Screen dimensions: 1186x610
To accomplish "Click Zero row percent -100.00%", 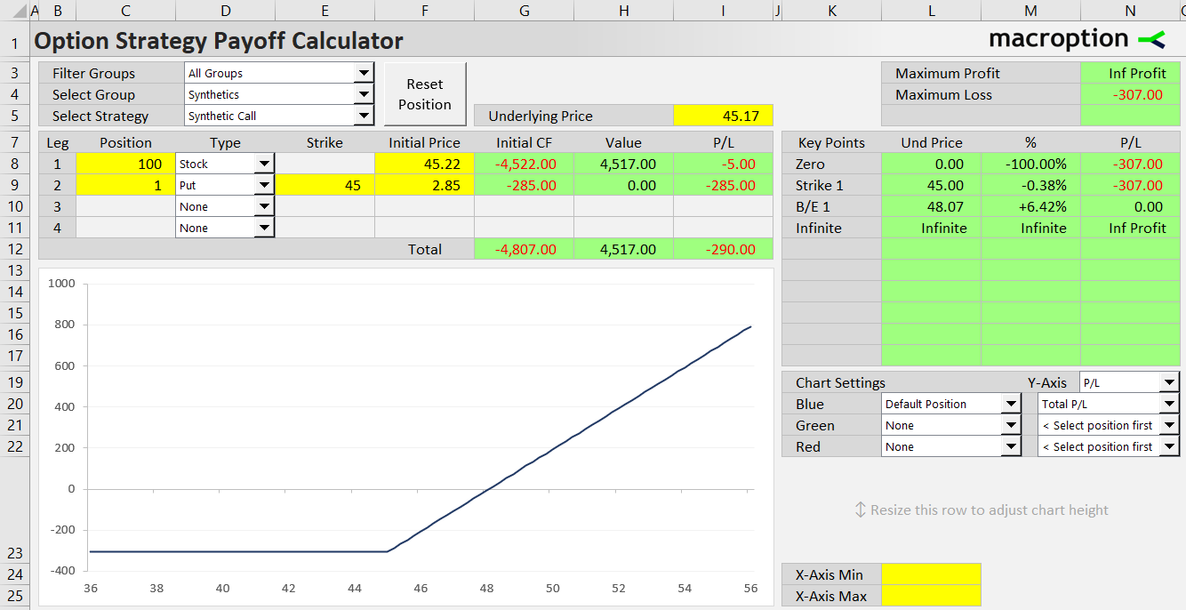I will click(x=1030, y=164).
